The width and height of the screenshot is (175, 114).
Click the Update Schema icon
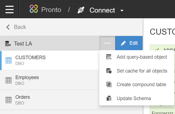[x=109, y=98]
